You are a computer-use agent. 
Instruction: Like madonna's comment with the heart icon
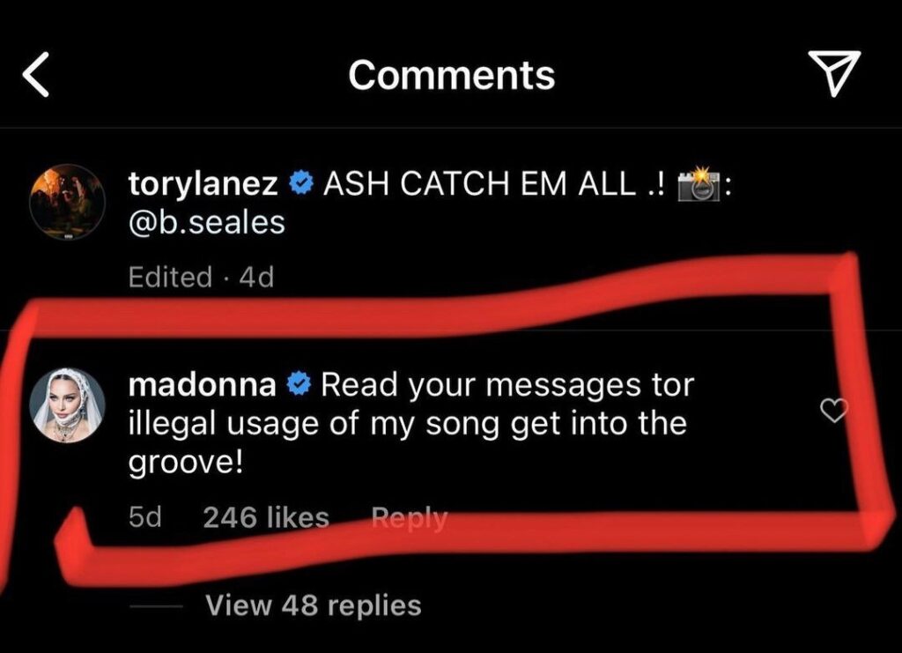point(833,410)
